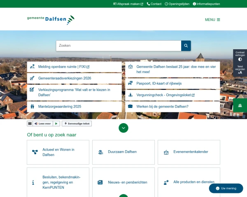
Task: Open the Uw mening feedback button
Action: (x=226, y=188)
